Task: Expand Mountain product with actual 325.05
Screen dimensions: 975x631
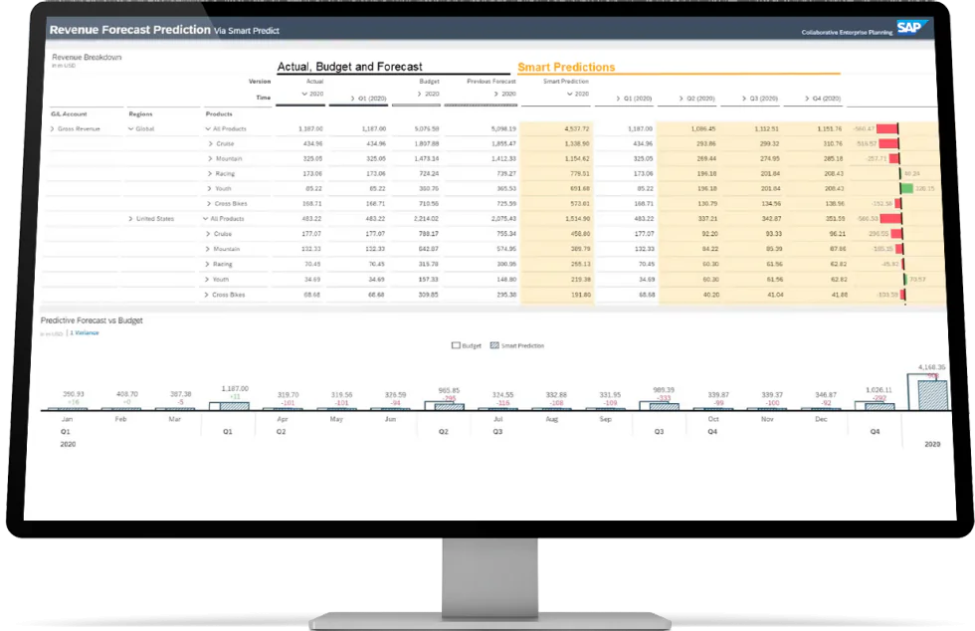Action: pyautogui.click(x=210, y=158)
